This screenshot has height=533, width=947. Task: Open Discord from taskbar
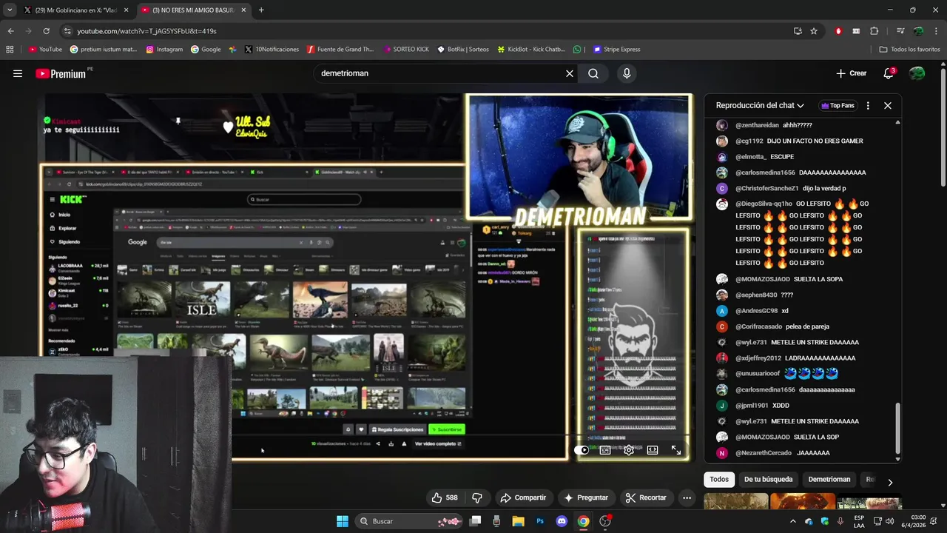coord(562,521)
